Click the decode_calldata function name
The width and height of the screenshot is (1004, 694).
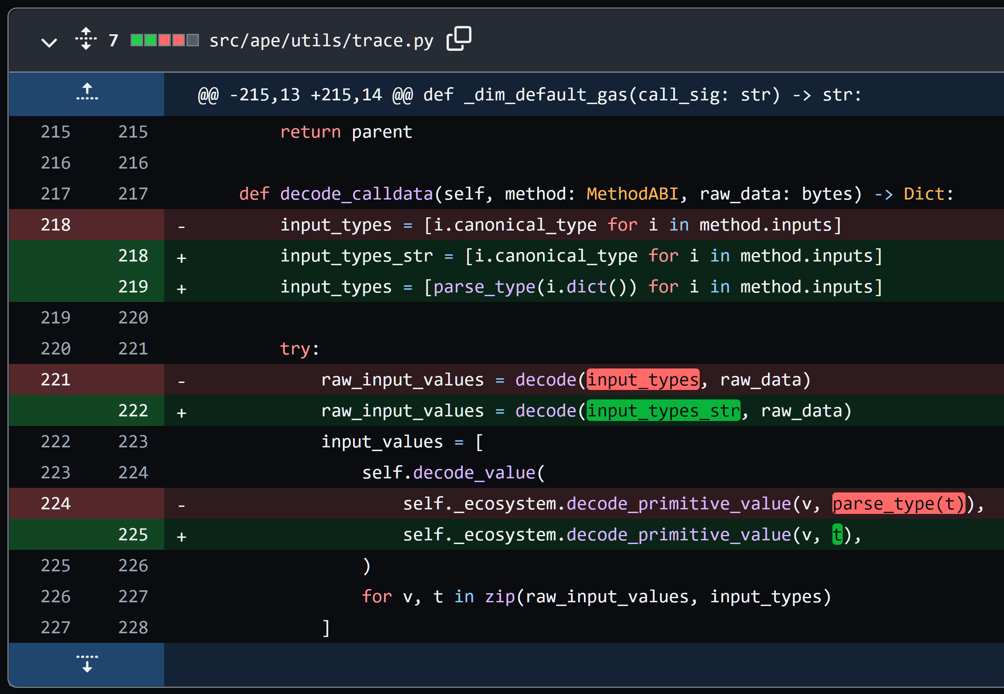coord(356,194)
